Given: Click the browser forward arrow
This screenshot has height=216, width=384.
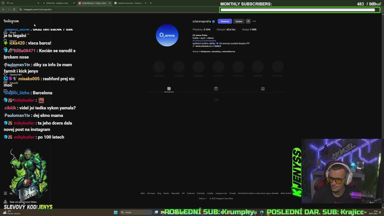Looking at the screenshot, I should (9, 9).
